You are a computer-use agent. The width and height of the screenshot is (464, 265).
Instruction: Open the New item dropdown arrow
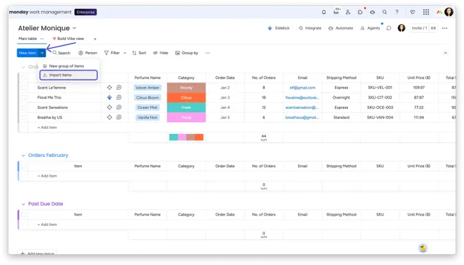tap(42, 53)
